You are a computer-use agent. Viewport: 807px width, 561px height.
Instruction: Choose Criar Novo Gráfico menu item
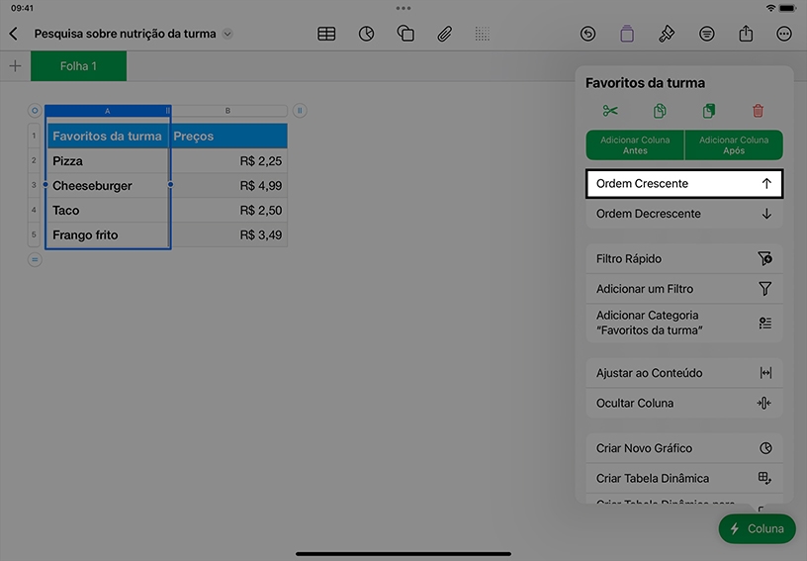684,448
